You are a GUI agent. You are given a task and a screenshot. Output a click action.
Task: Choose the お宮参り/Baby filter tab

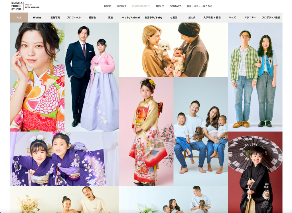(x=153, y=17)
